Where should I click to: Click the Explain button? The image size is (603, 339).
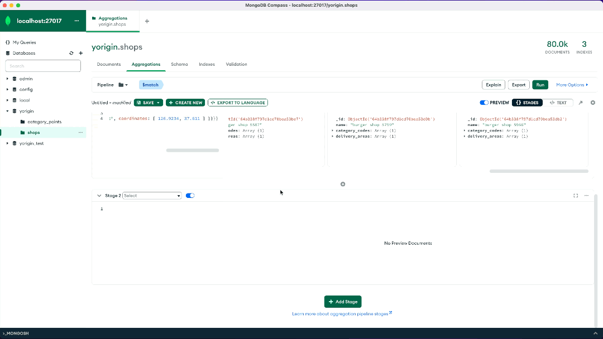pos(494,85)
